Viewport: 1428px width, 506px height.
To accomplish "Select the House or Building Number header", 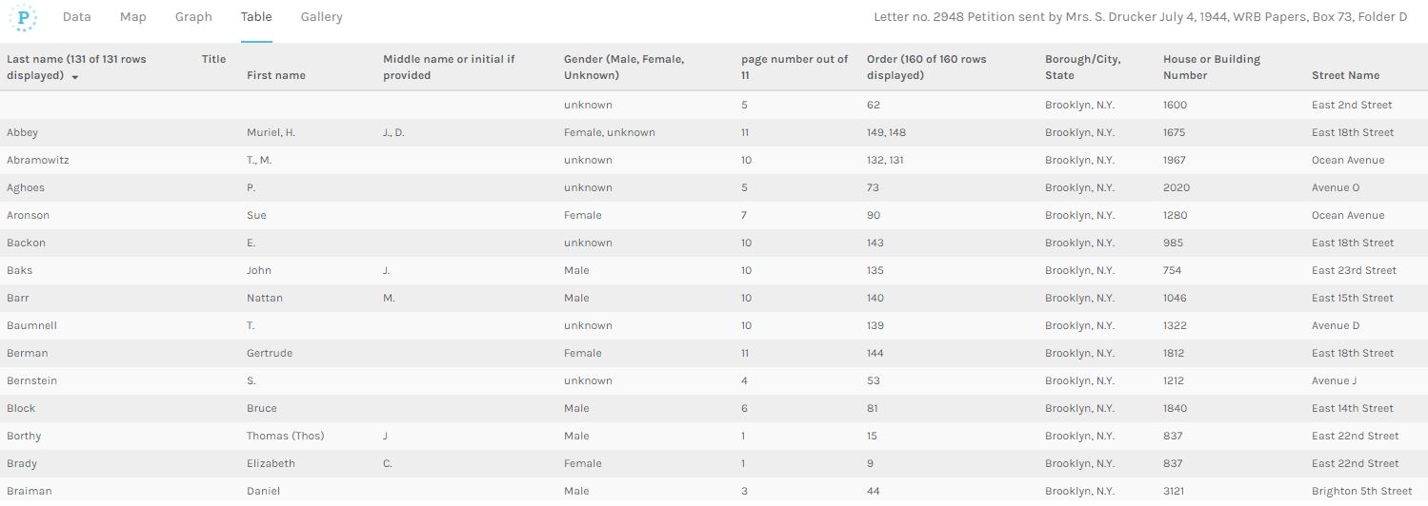I will click(1211, 67).
